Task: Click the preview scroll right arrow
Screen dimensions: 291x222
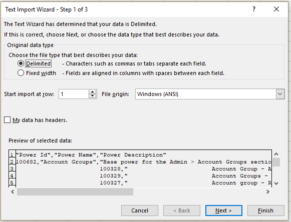Action: point(268,192)
